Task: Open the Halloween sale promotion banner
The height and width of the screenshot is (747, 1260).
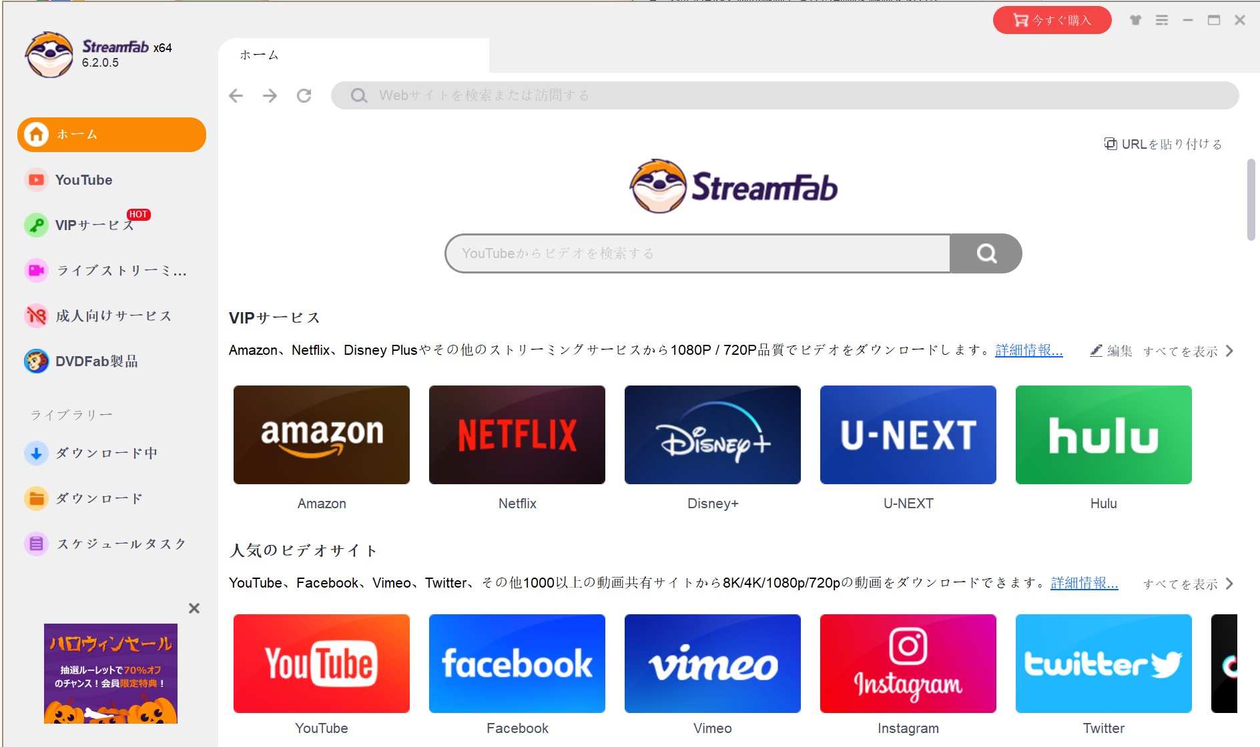Action: (x=111, y=674)
